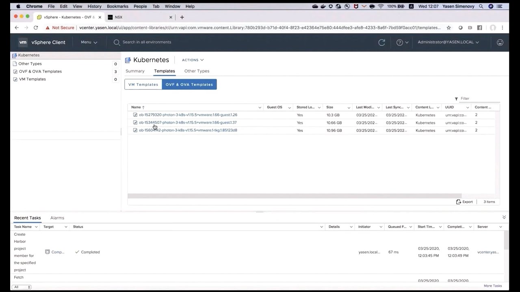
Task: Open Administrator@YASEN.LOCAL user dropdown
Action: (x=448, y=42)
